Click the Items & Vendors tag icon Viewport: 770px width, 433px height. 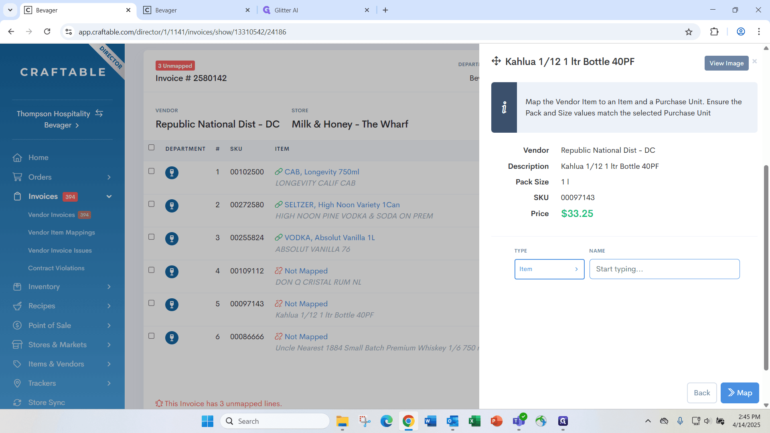(x=17, y=364)
